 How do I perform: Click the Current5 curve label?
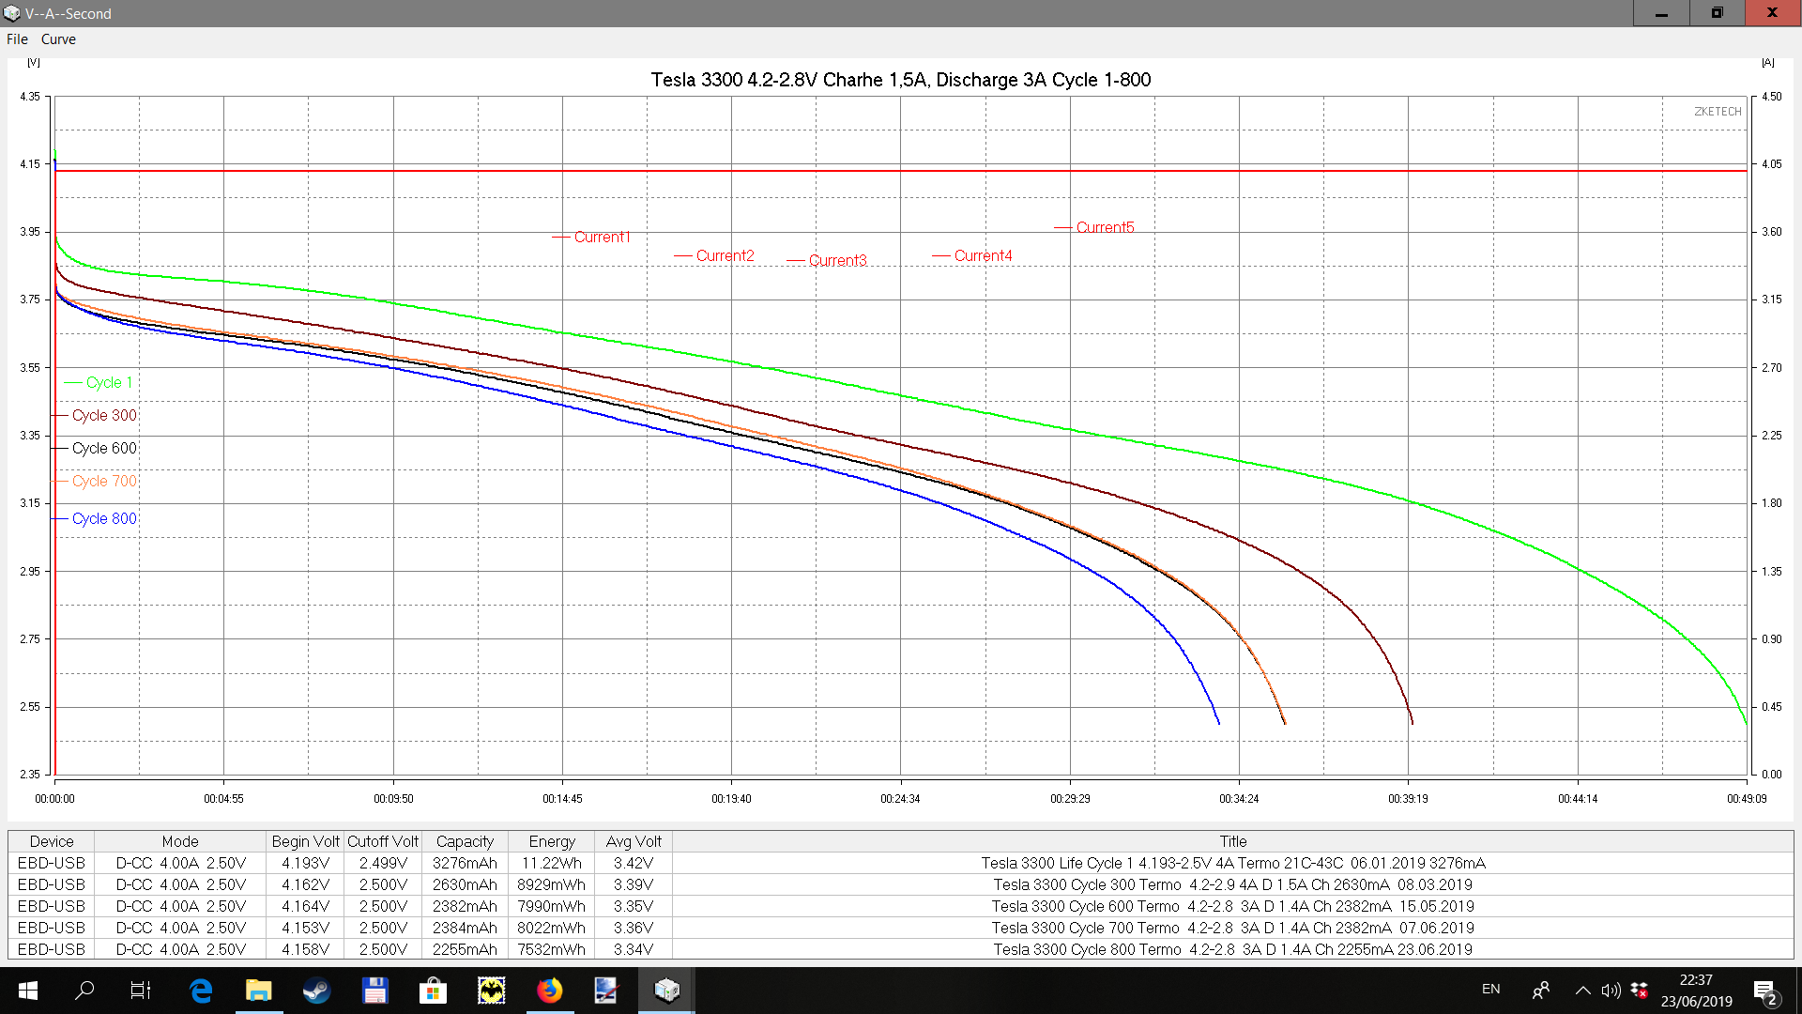(1105, 228)
